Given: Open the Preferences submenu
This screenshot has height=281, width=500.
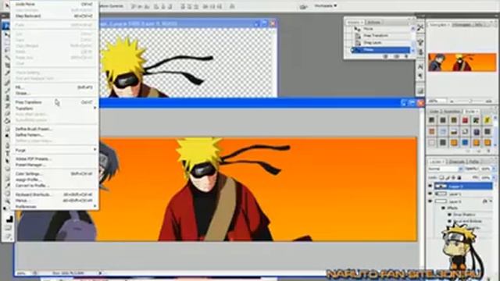Looking at the screenshot, I should point(54,206).
